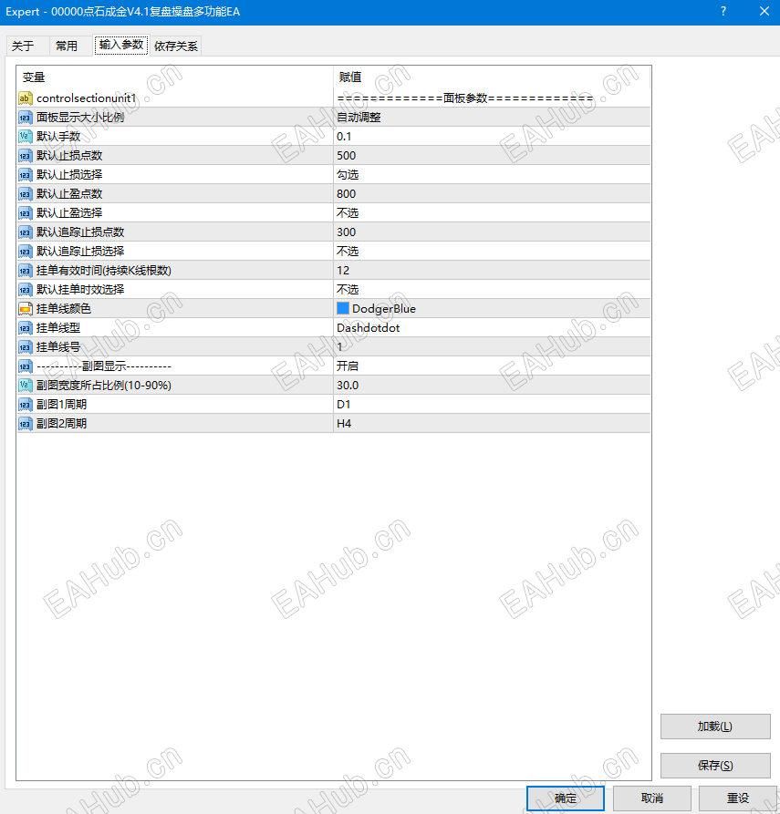This screenshot has height=814, width=780.
Task: Click the icon next to 默认追踪止损选择
Action: point(25,252)
